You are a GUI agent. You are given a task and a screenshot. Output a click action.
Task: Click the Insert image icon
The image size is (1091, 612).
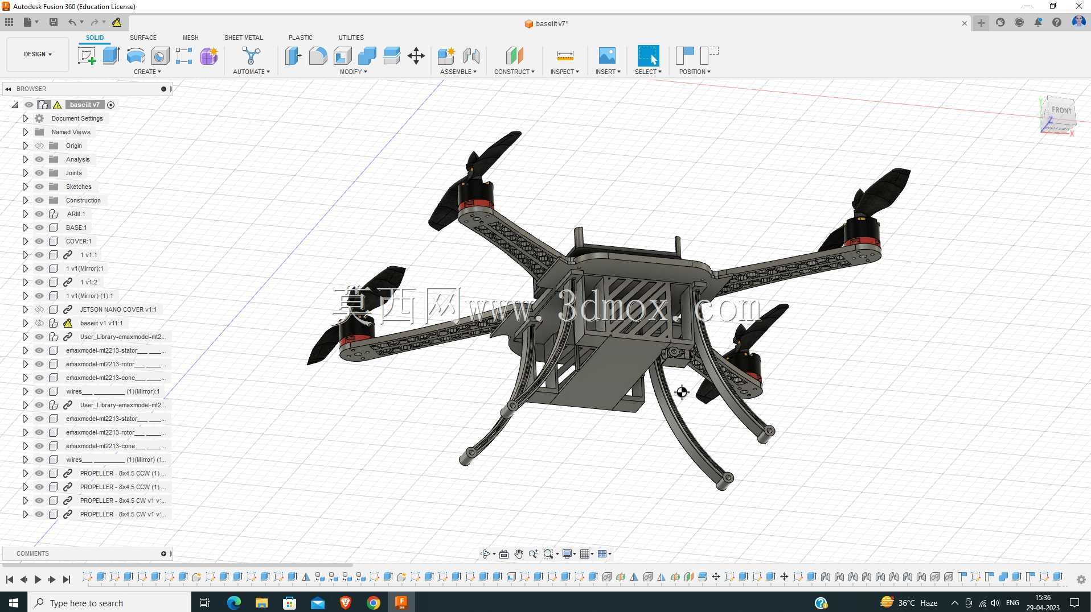tap(607, 56)
